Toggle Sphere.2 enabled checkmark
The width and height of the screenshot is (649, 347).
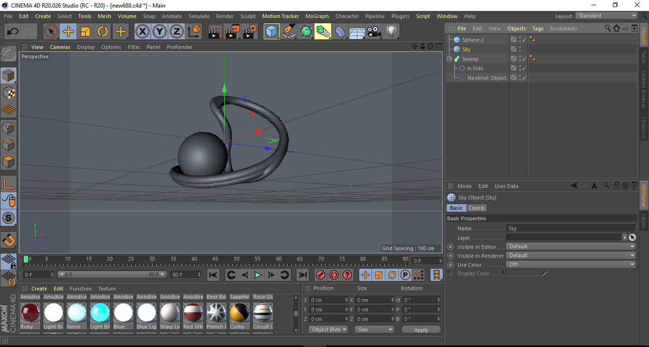coord(525,40)
